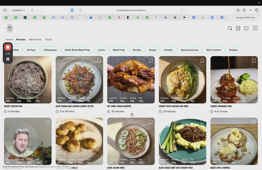
Task: Click the shopping list icon in header
Action: tap(238, 28)
